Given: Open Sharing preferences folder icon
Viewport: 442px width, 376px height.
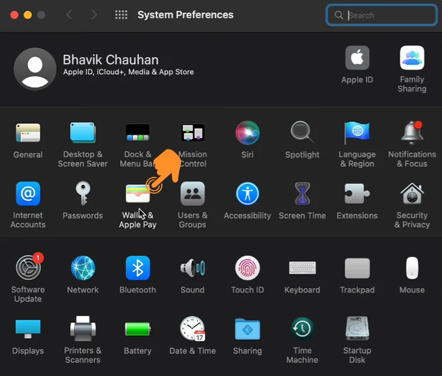Looking at the screenshot, I should tap(248, 329).
